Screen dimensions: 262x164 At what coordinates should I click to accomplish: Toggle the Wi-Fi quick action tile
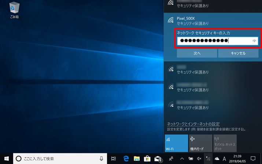[176, 143]
